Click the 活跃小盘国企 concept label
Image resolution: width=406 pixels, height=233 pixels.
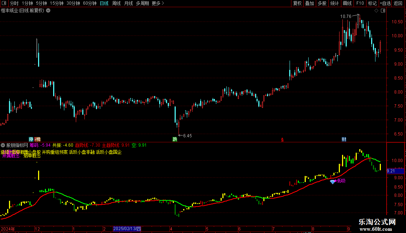[x=109, y=152]
